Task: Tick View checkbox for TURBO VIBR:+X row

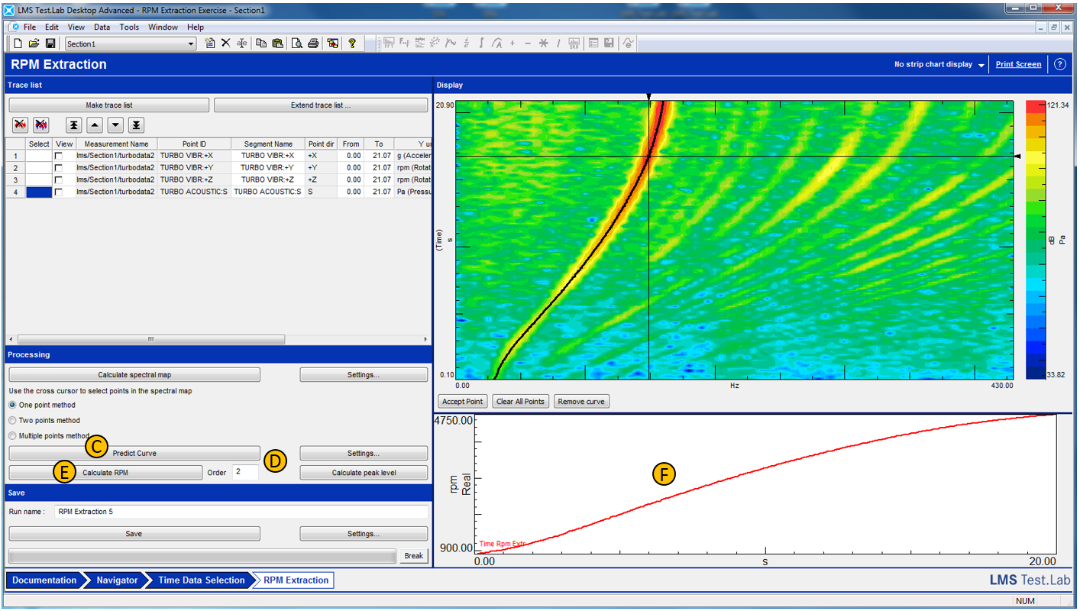Action: (x=58, y=156)
